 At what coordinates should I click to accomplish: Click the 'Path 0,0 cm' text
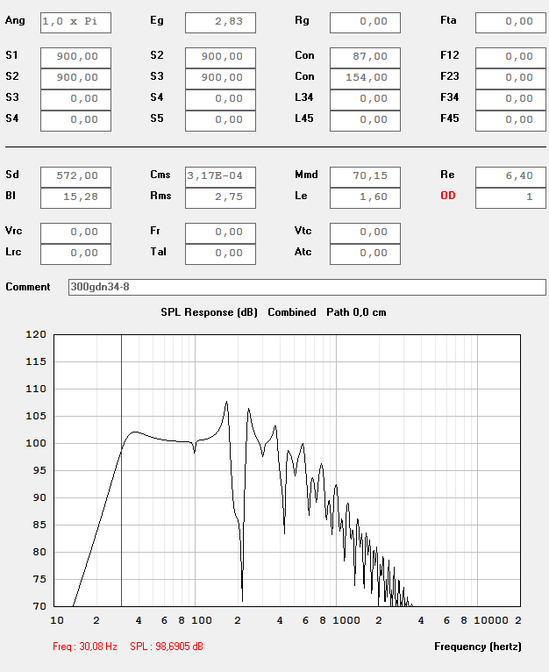[356, 312]
